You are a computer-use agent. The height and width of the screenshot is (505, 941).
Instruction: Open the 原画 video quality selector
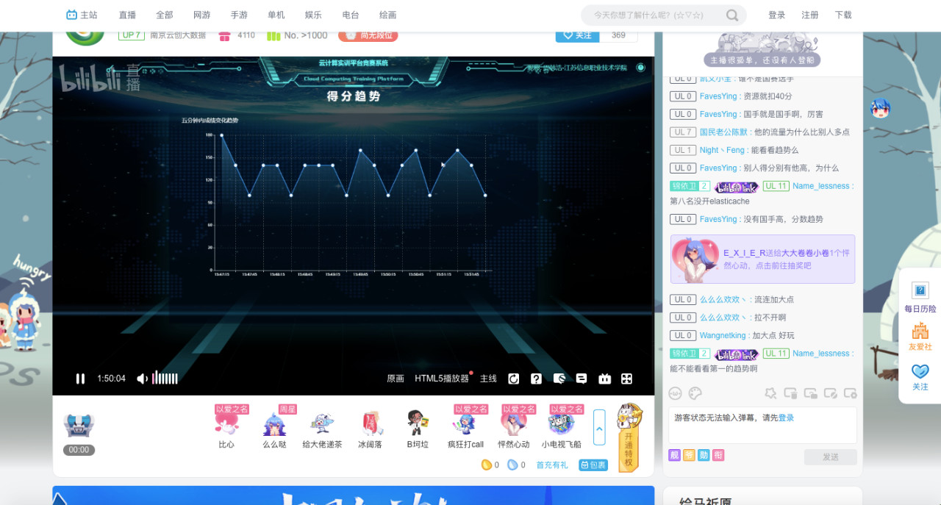click(x=396, y=379)
